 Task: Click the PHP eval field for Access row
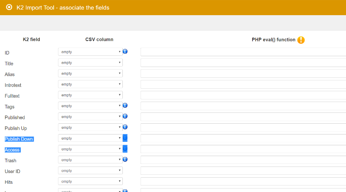tap(243, 149)
